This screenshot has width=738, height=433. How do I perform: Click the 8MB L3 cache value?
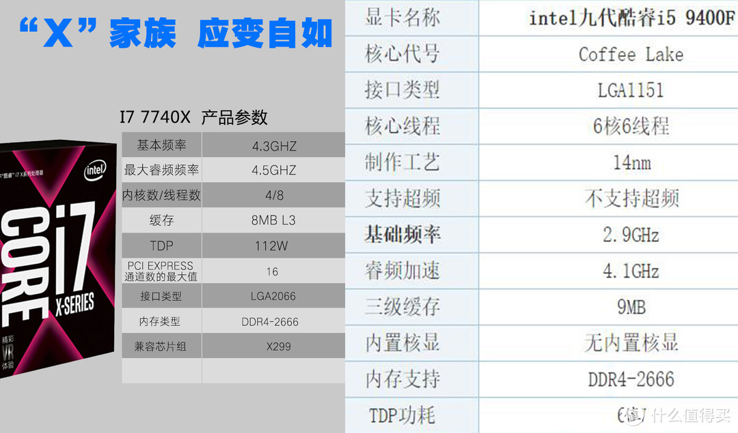click(273, 220)
